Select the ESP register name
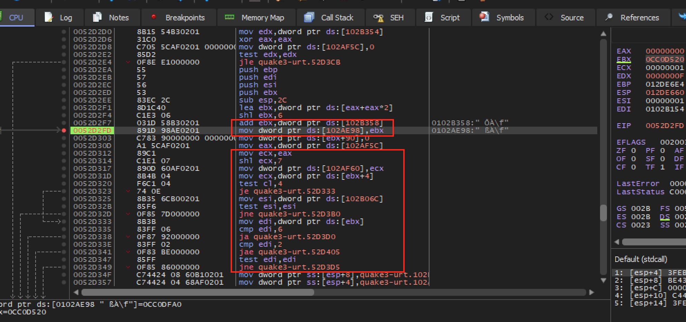Image resolution: width=686 pixels, height=322 pixels. point(624,92)
